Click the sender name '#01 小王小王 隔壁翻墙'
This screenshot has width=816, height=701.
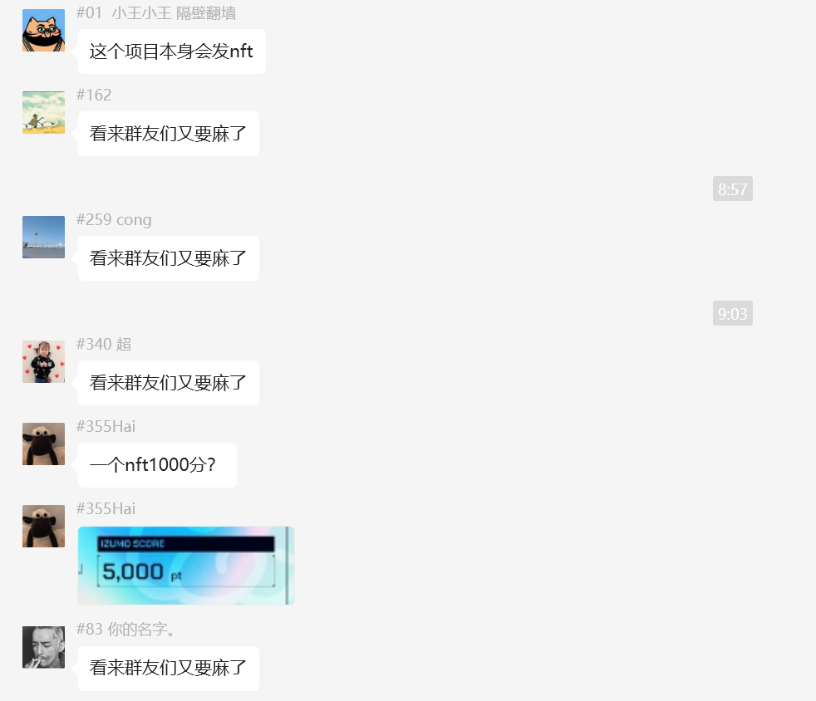pos(156,13)
